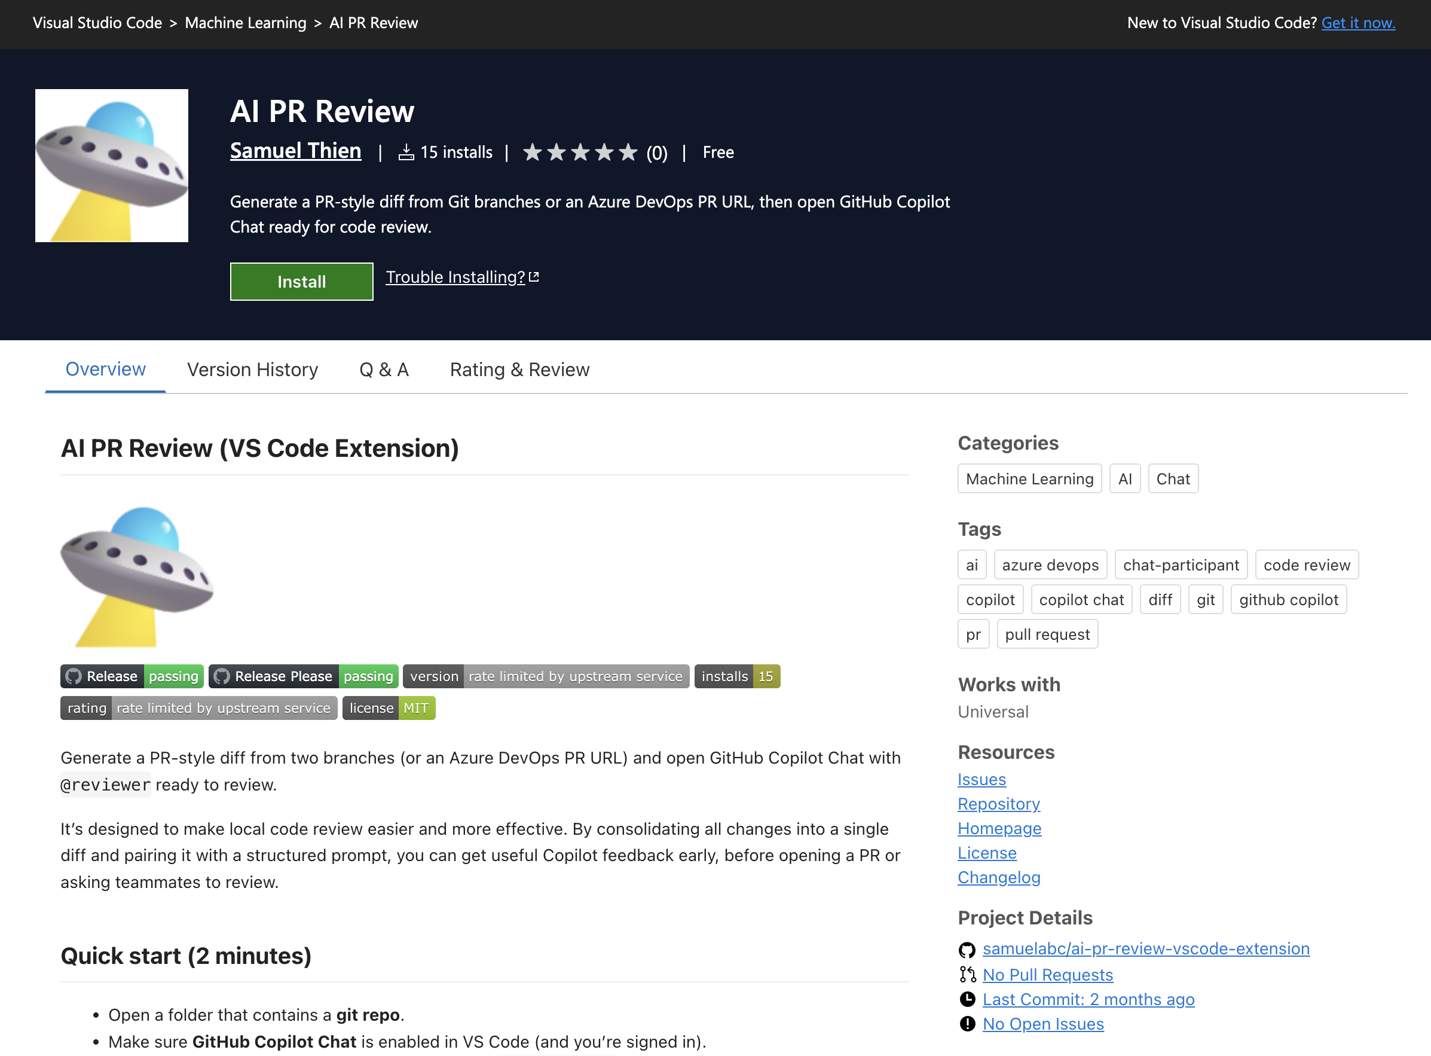The image size is (1431, 1056).
Task: Open the Rating & Review tab
Action: pos(519,370)
